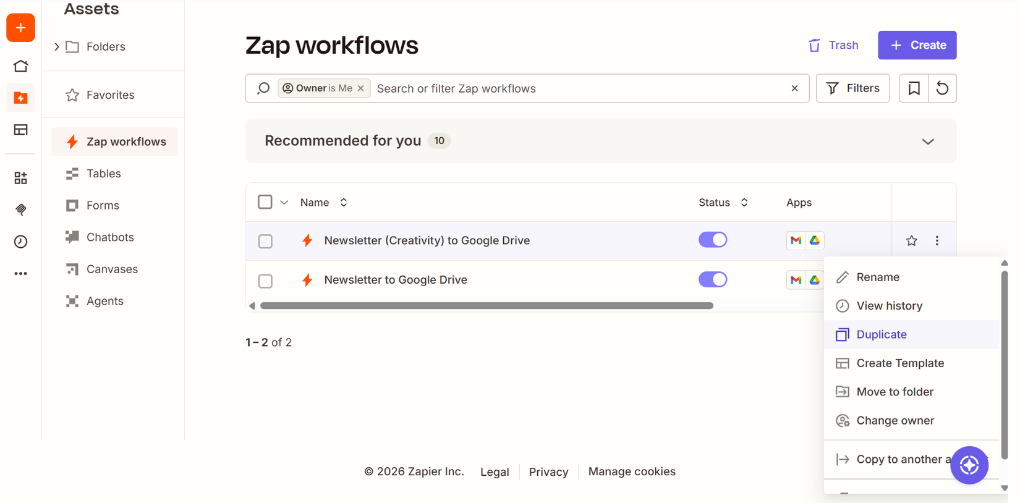1020x503 pixels.
Task: Open the icon above the clock in left rail
Action: click(20, 209)
